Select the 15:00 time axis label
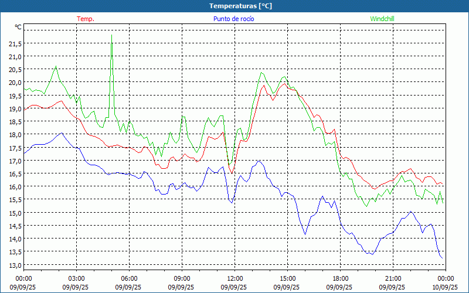The height and width of the screenshot is (293, 469). (287, 278)
